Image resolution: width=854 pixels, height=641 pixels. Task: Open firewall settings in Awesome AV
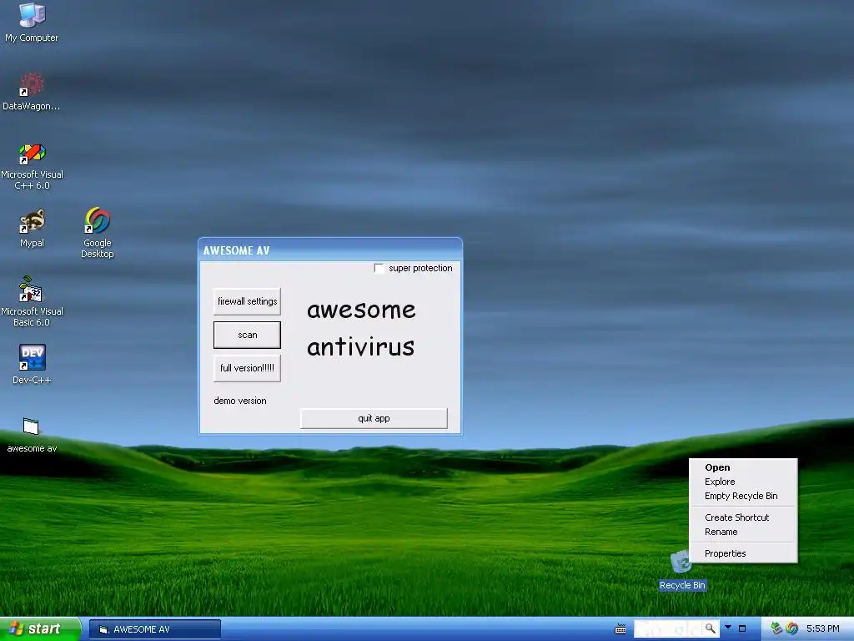(x=247, y=301)
